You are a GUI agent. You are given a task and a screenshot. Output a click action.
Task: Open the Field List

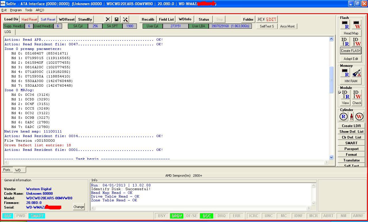coord(166,19)
